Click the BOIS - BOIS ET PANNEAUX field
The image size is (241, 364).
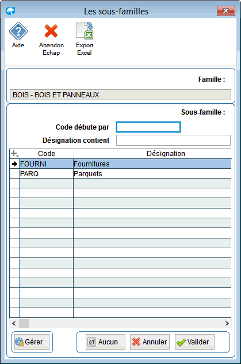(x=121, y=94)
